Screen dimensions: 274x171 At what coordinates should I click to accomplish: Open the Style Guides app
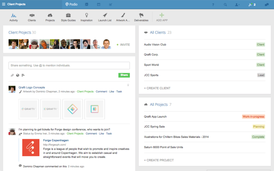(x=68, y=17)
